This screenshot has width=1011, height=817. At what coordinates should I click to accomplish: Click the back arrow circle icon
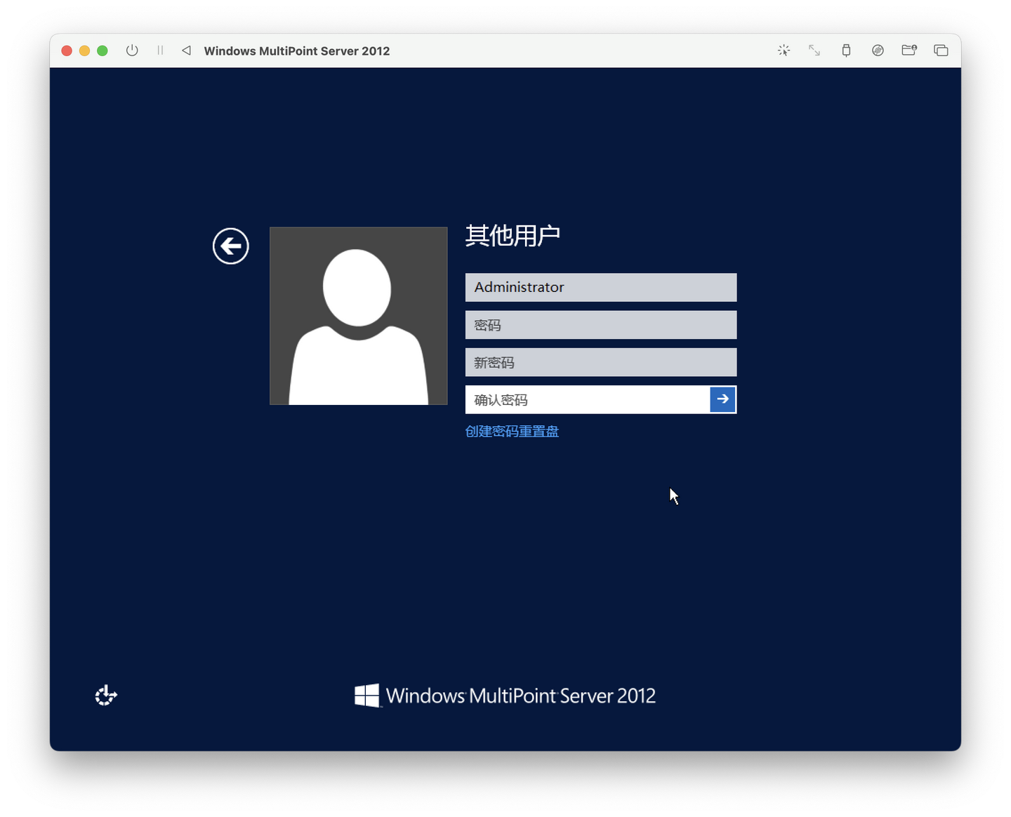click(231, 246)
